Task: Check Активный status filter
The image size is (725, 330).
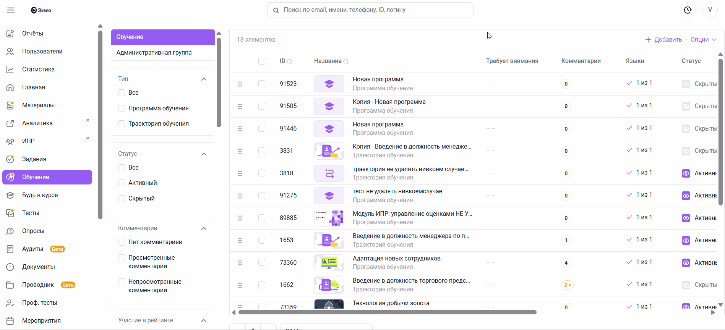Action: point(122,183)
